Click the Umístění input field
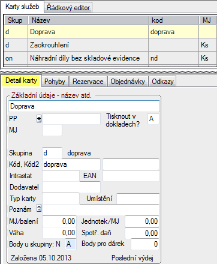217x264 pixels. (x=138, y=199)
